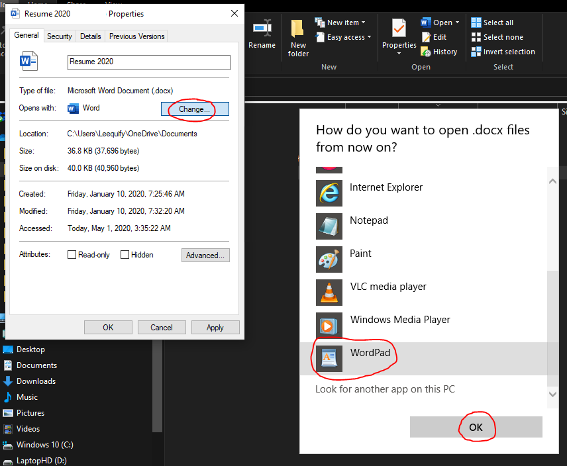This screenshot has height=466, width=567.
Task: Click the app list scrollbar up arrow
Action: click(x=552, y=181)
